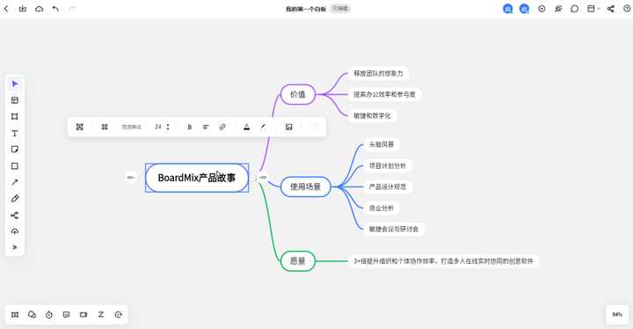Open the pages map icon in bottom toolbar
The height and width of the screenshot is (329, 633).
[15, 314]
